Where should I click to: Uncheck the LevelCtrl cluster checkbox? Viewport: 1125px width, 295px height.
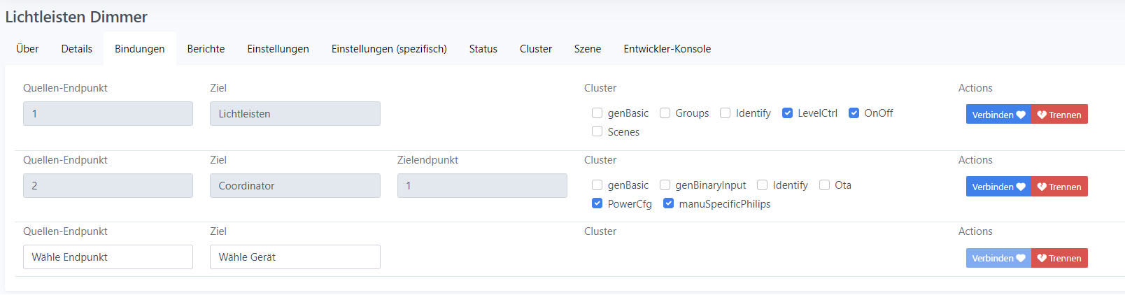[788, 113]
